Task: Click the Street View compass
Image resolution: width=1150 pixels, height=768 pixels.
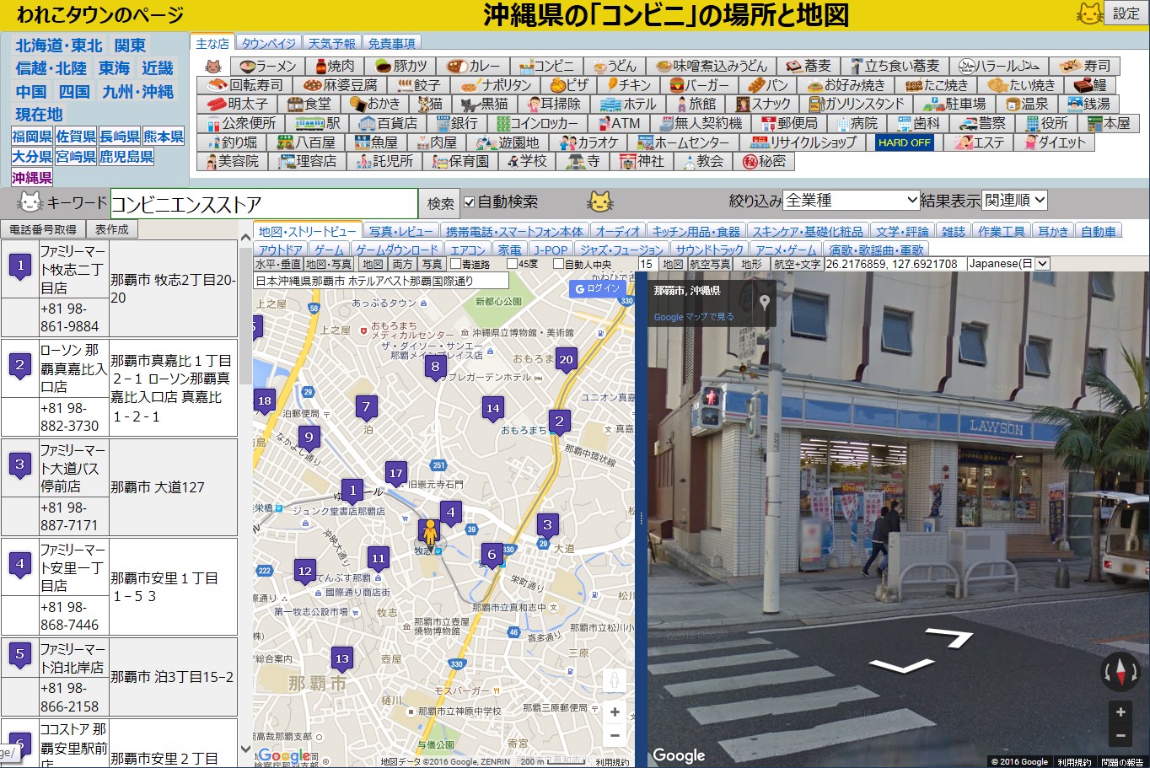Action: coord(1120,672)
